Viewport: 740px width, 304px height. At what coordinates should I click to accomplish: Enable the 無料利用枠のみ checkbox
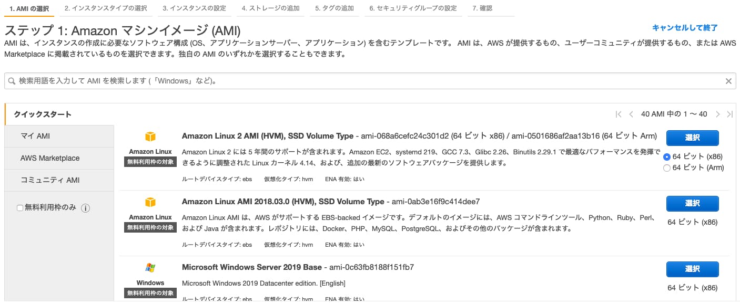point(19,207)
